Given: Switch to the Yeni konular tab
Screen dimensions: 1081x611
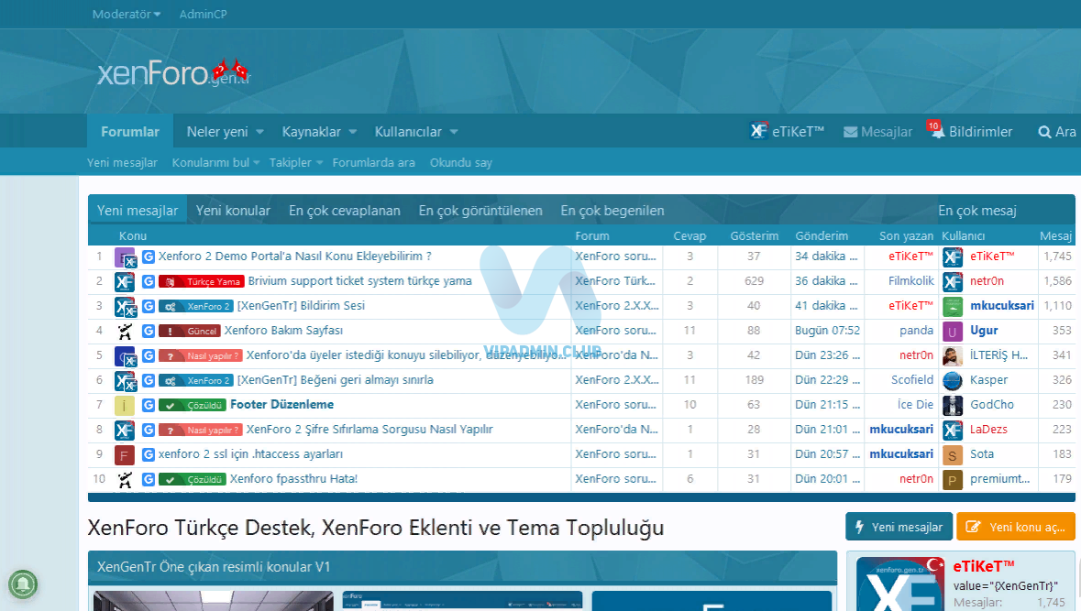Looking at the screenshot, I should pos(233,210).
